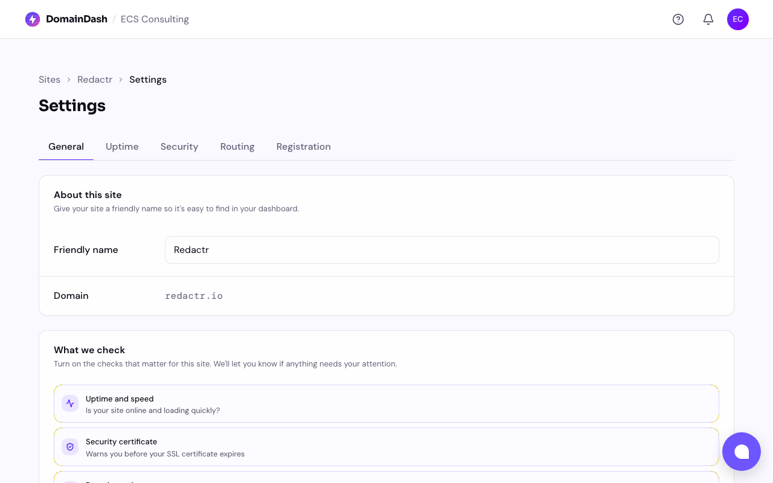Open the Security settings tab

click(179, 147)
